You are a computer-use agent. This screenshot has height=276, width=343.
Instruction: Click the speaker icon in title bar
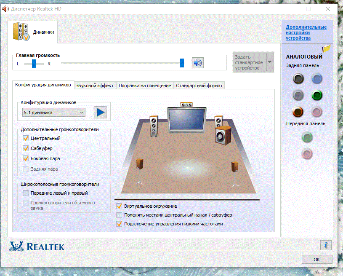(x=5, y=9)
